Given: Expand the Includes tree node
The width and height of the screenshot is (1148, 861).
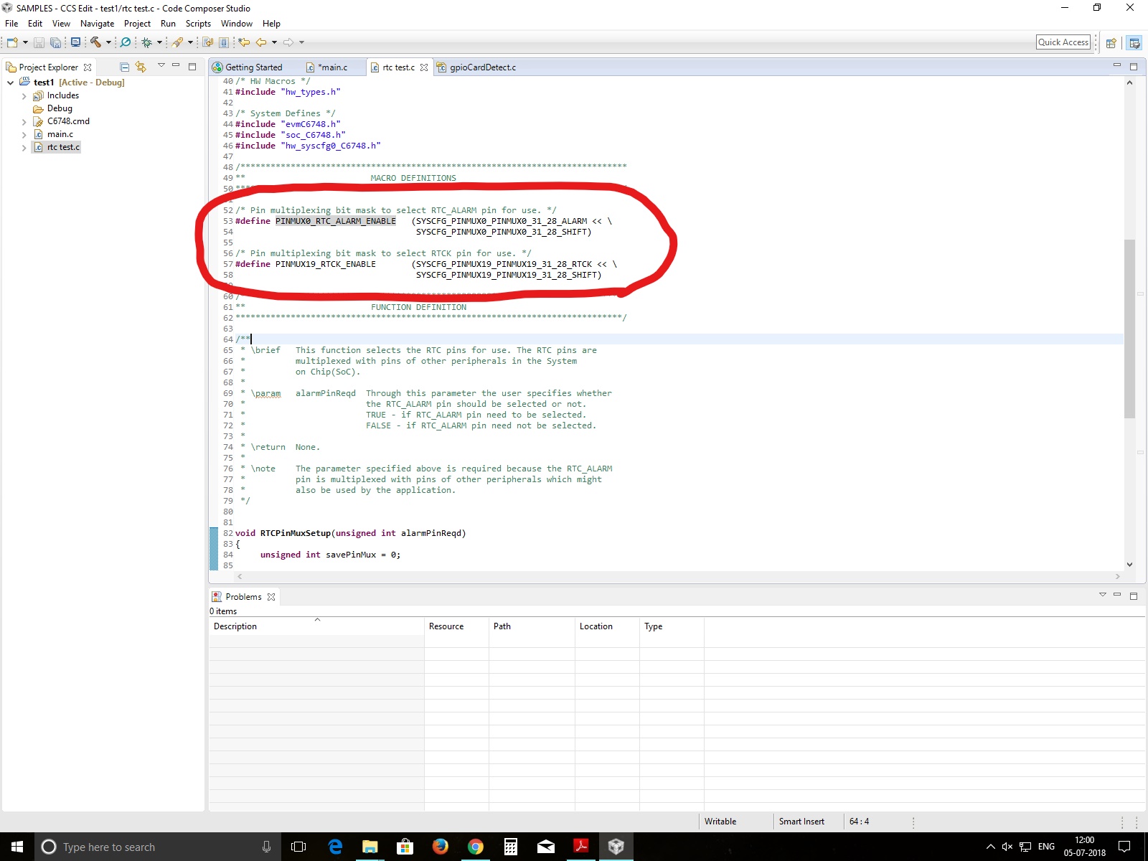Looking at the screenshot, I should (x=24, y=96).
